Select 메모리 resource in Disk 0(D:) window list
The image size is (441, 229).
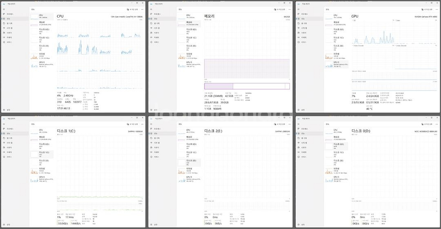pyautogui.click(x=336, y=138)
